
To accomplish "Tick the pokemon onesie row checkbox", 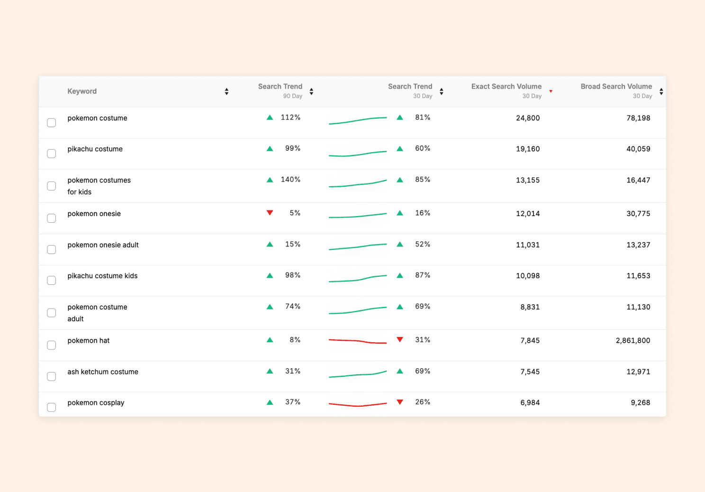I will [52, 218].
